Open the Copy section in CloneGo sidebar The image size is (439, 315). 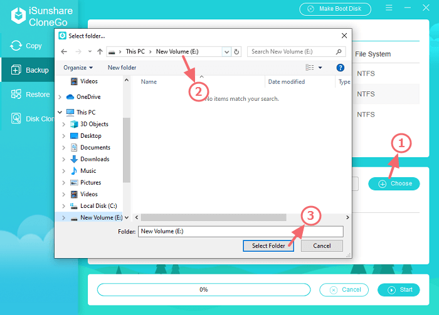(x=27, y=46)
